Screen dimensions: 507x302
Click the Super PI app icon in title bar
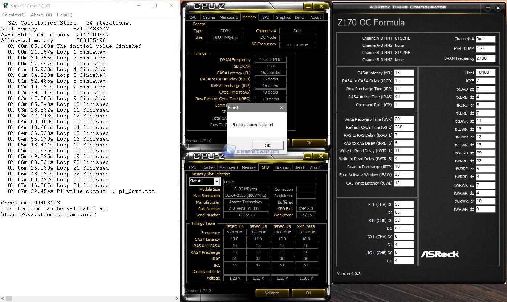[x=5, y=5]
